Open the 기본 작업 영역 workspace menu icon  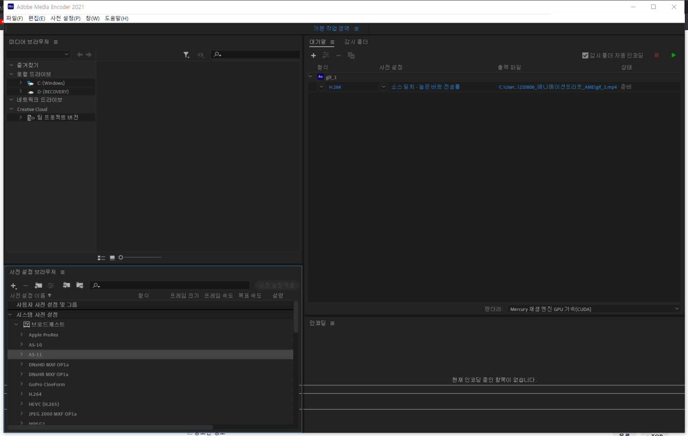pos(357,29)
